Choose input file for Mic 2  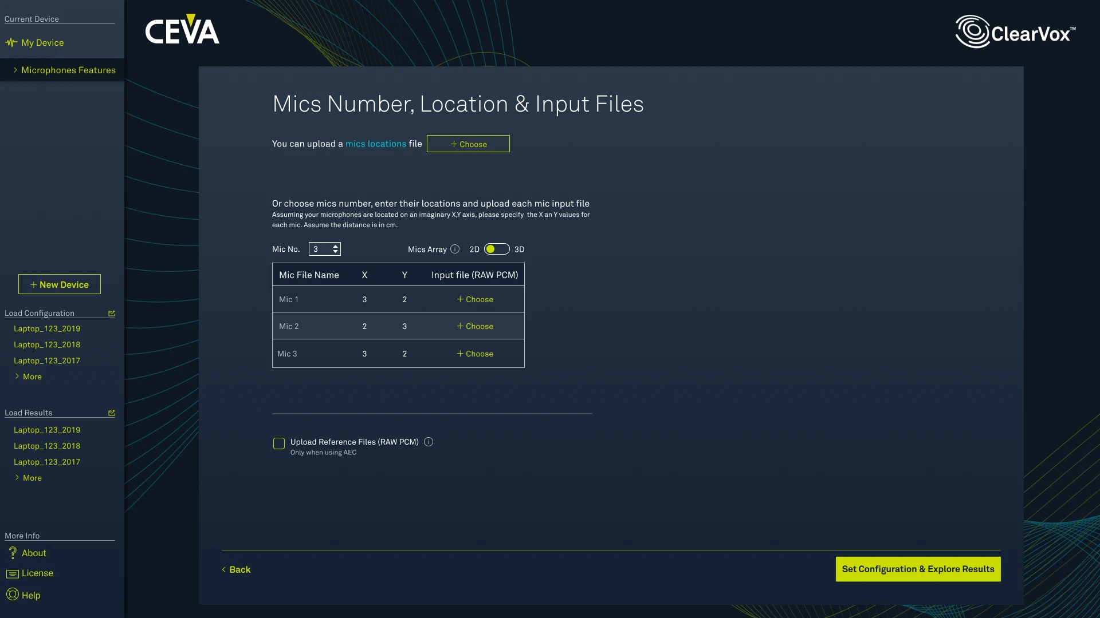pyautogui.click(x=475, y=326)
